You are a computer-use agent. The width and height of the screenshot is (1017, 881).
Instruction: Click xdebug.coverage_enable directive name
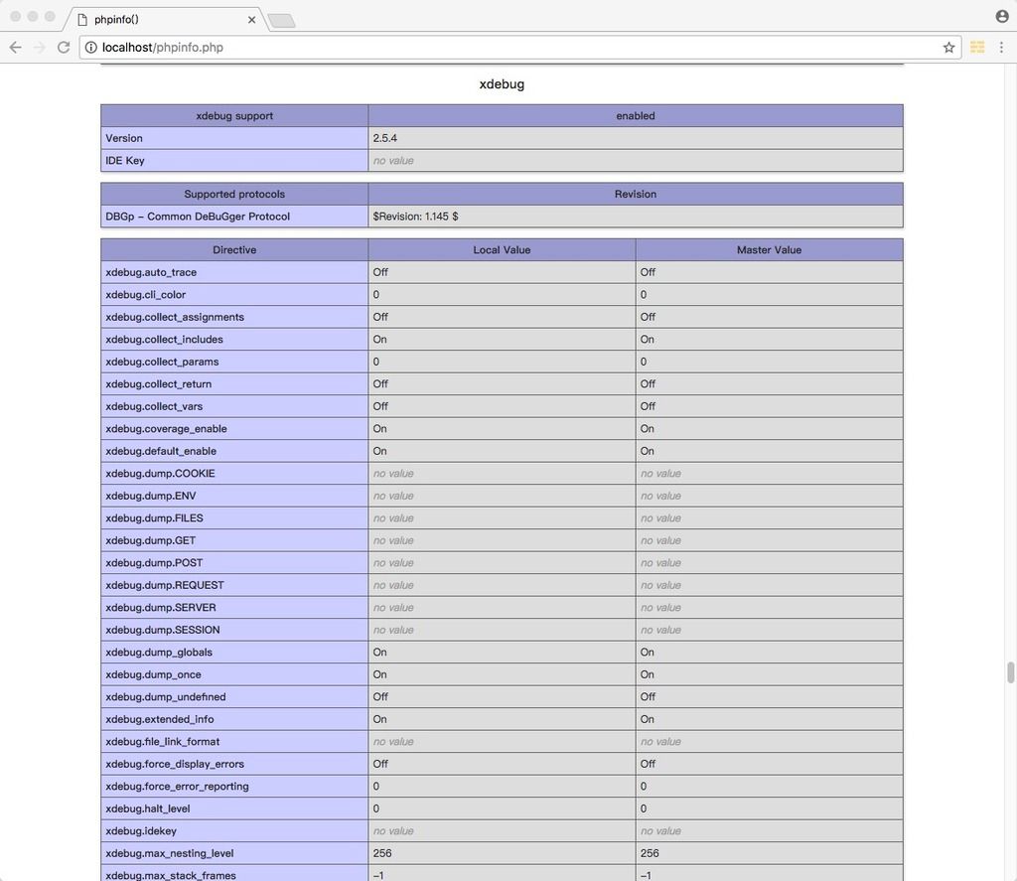[167, 429]
